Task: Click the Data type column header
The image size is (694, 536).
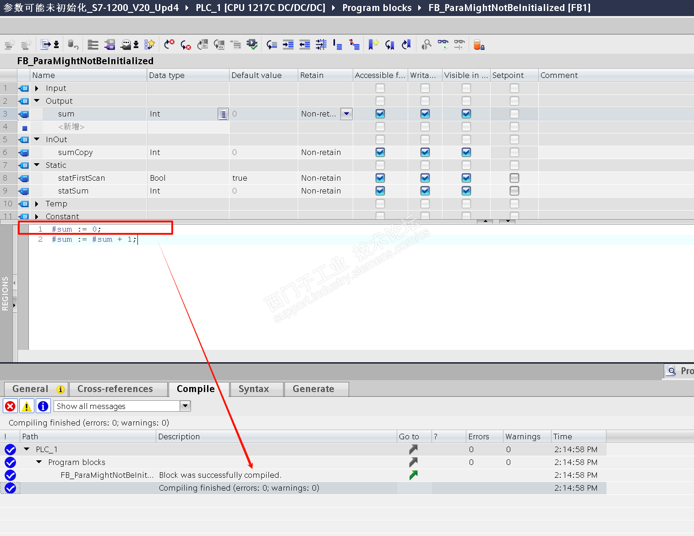Action: [188, 75]
